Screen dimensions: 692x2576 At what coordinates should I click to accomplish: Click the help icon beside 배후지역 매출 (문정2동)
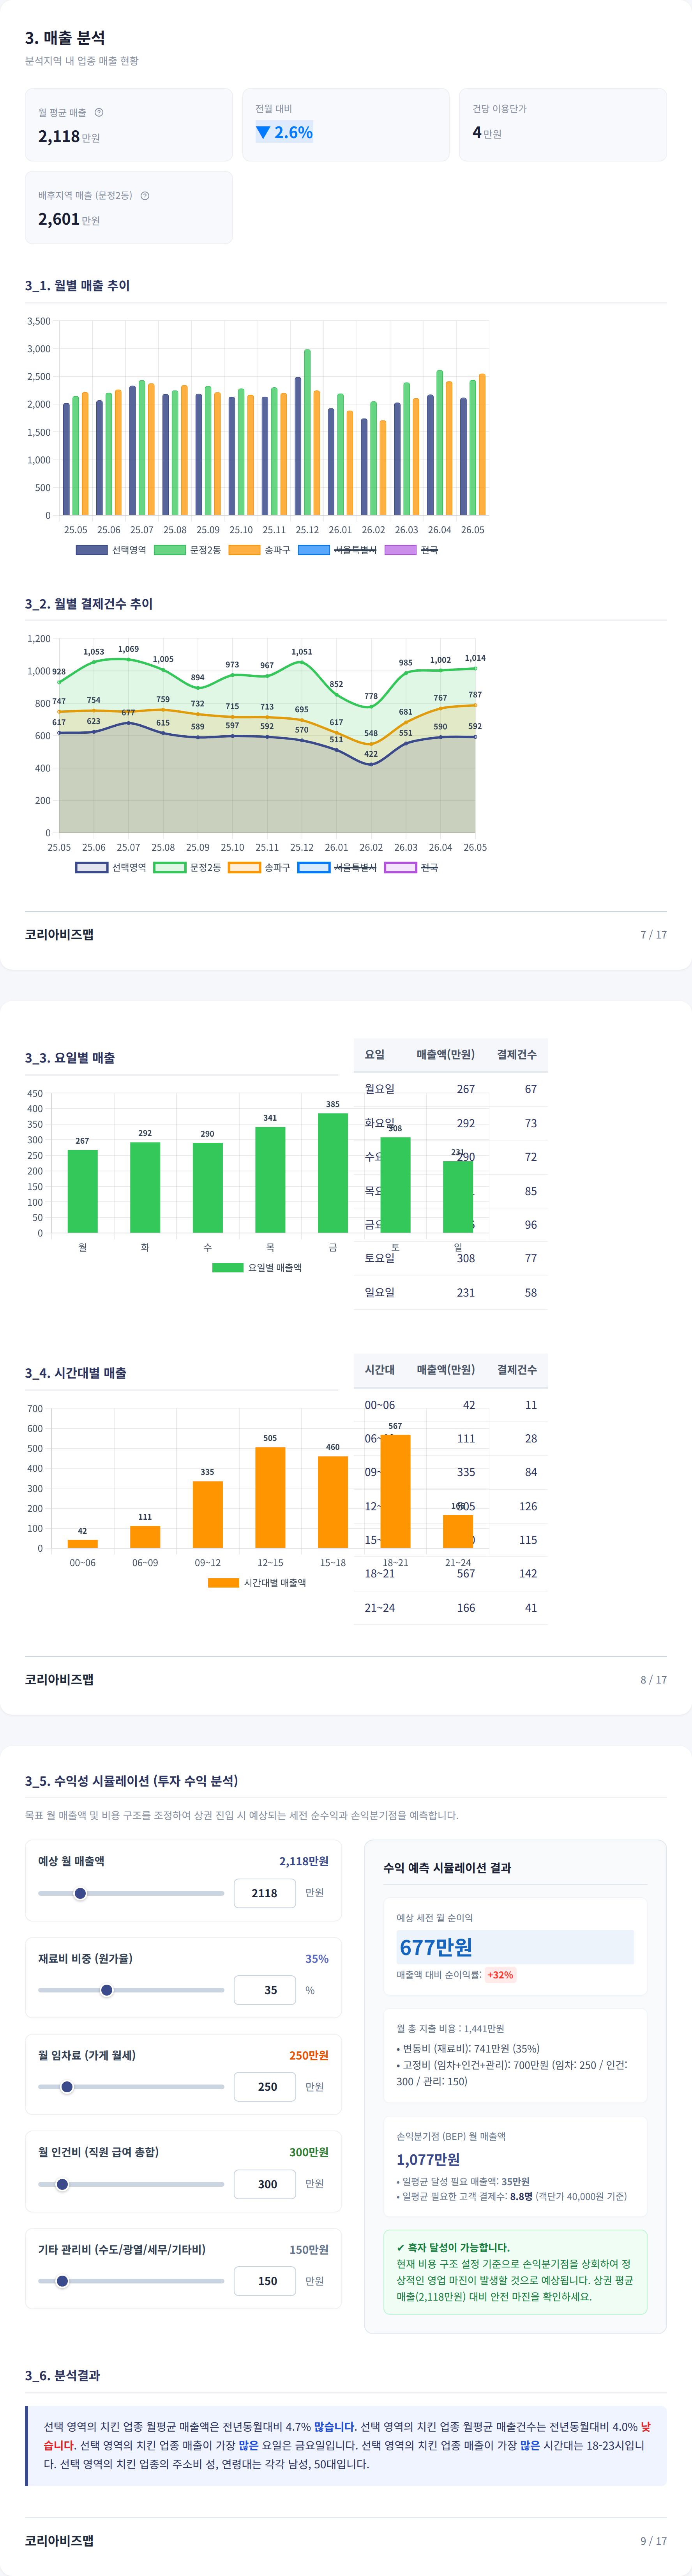(145, 195)
